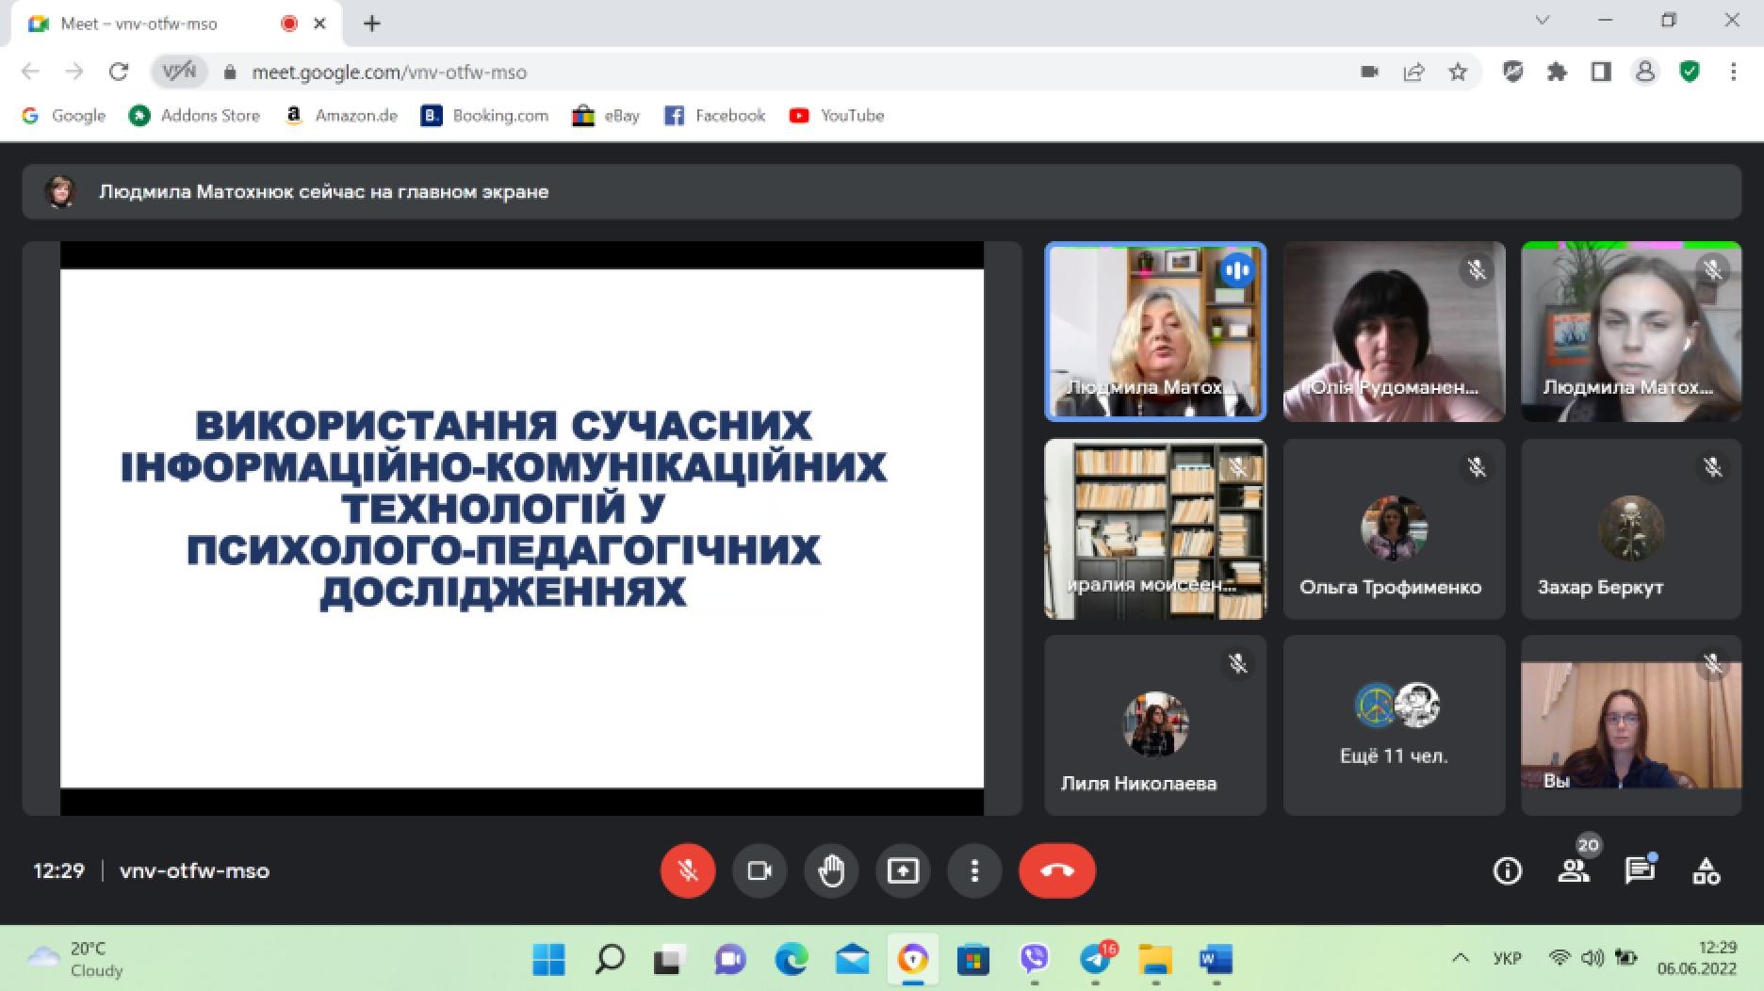Leave the call with red hang-up button
The image size is (1764, 991).
click(x=1056, y=870)
